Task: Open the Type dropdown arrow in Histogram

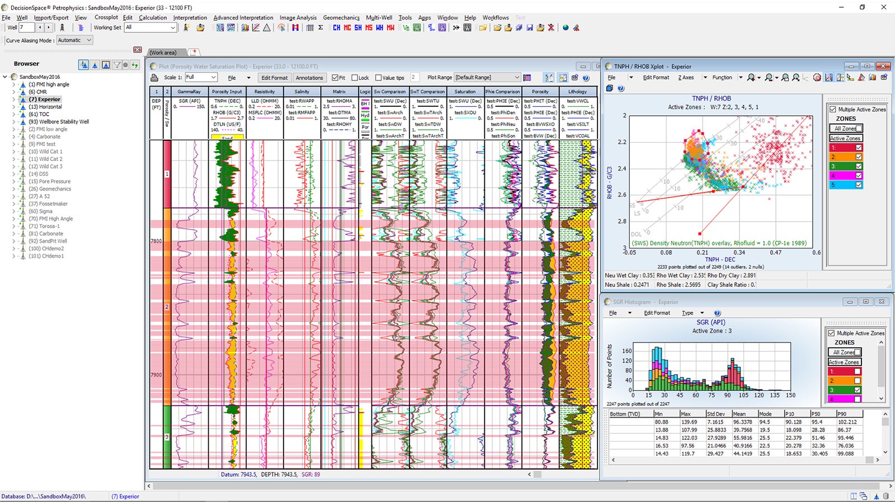Action: [702, 313]
